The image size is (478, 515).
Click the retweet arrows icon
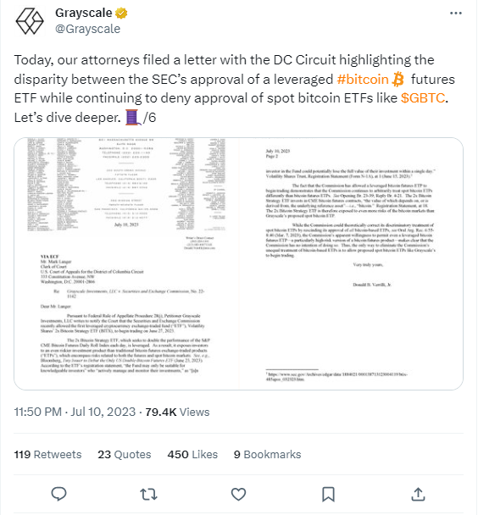[x=148, y=494]
